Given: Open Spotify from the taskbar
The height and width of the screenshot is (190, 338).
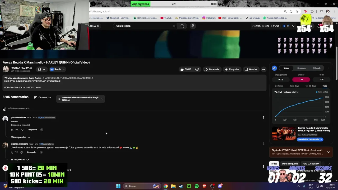Looking at the screenshot, I should (x=196, y=186).
